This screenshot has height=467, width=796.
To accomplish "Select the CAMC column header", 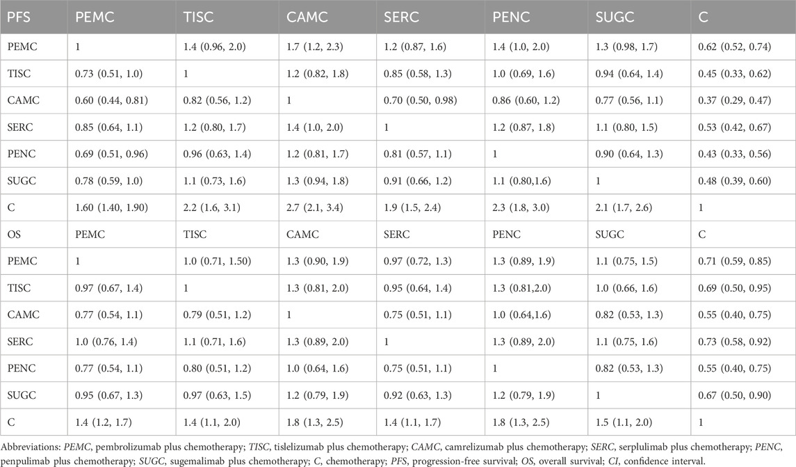I will [307, 17].
